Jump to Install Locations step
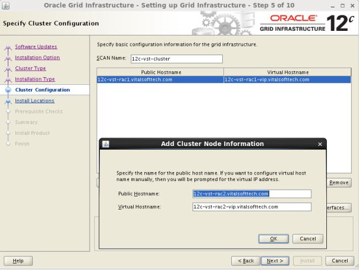This screenshot has height=270, width=359. tap(34, 101)
